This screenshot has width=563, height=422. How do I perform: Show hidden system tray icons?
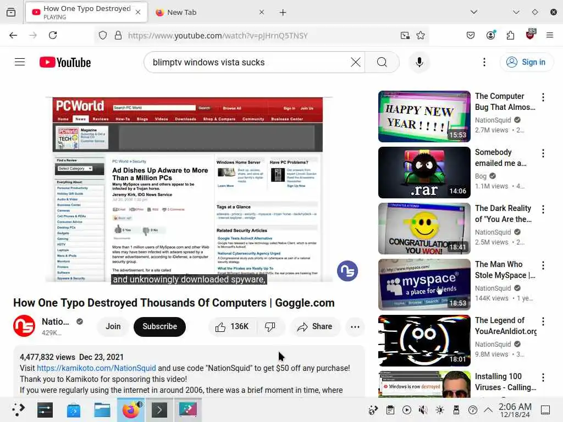point(488,409)
